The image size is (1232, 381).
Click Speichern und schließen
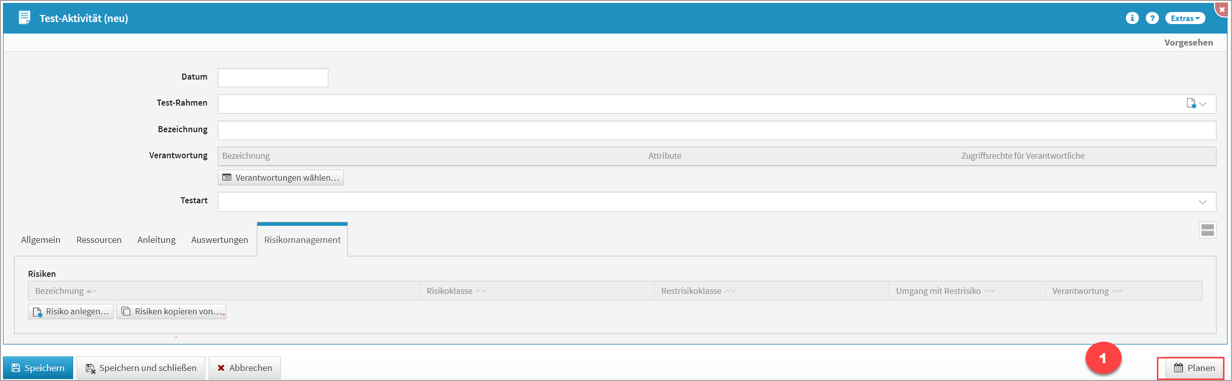141,368
